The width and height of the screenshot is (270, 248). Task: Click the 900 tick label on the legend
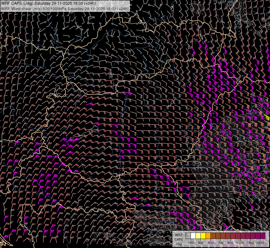(x=230, y=242)
